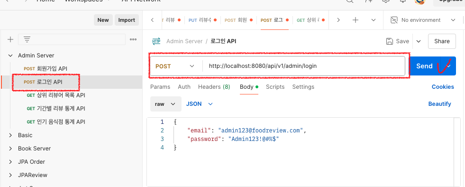Image resolution: width=465 pixels, height=187 pixels.
Task: Open the Headers (8) tab
Action: 214,87
